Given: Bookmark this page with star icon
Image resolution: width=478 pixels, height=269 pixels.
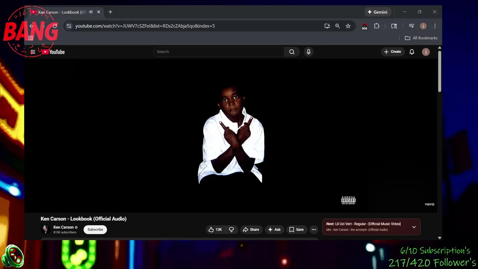Looking at the screenshot, I should pos(348,26).
